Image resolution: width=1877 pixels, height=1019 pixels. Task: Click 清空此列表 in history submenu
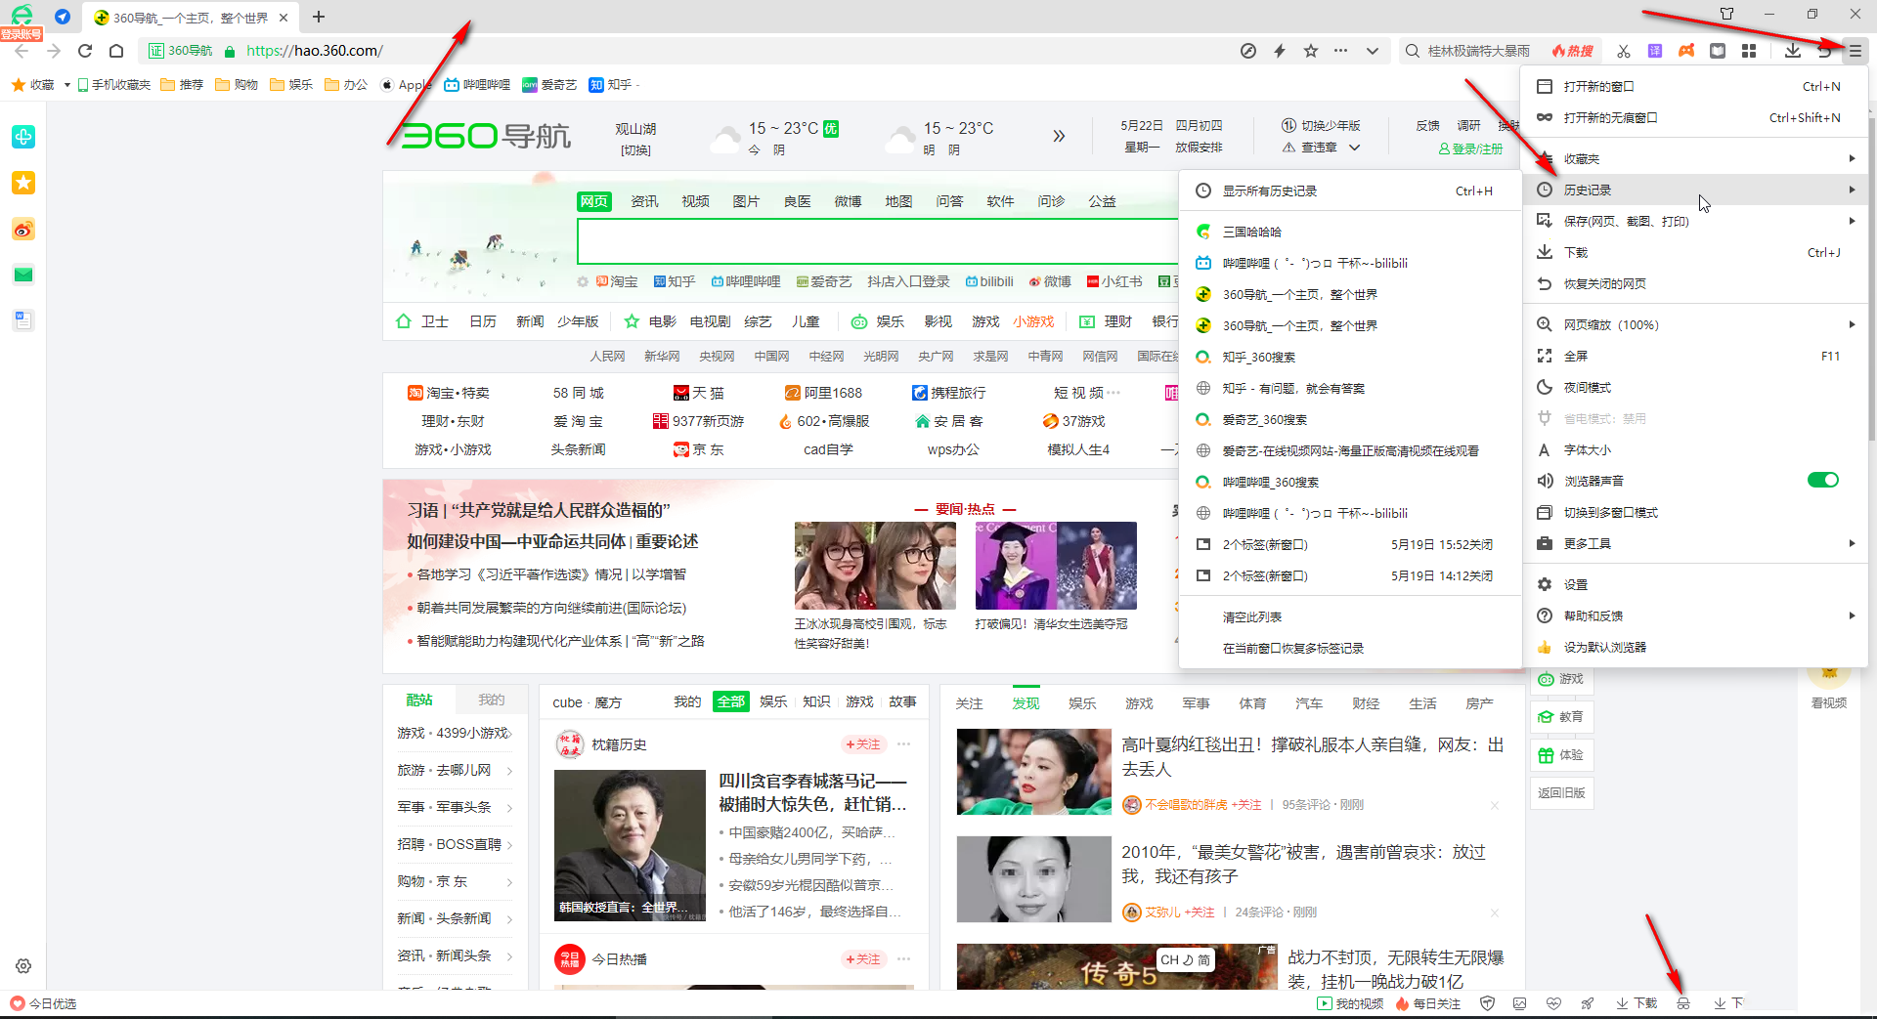click(x=1350, y=616)
